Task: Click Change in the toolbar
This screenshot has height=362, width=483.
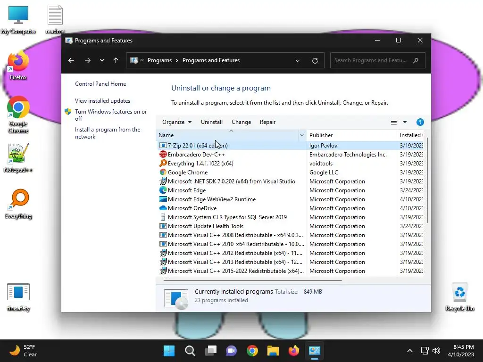Action: point(241,122)
